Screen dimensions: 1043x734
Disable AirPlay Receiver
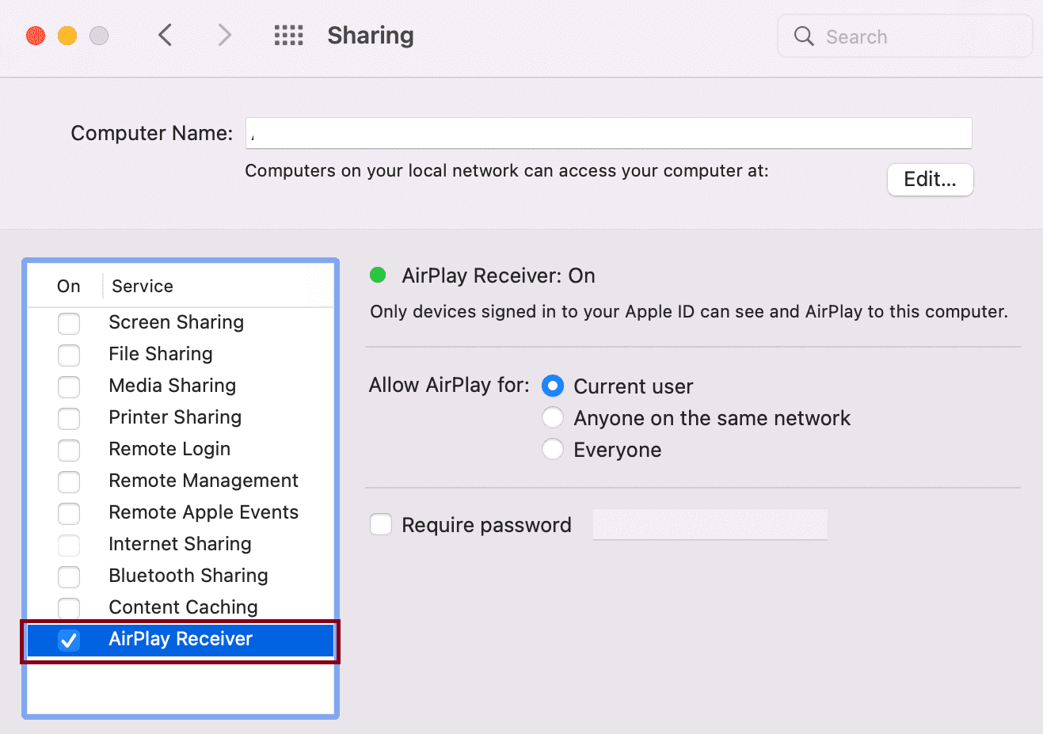[x=69, y=640]
